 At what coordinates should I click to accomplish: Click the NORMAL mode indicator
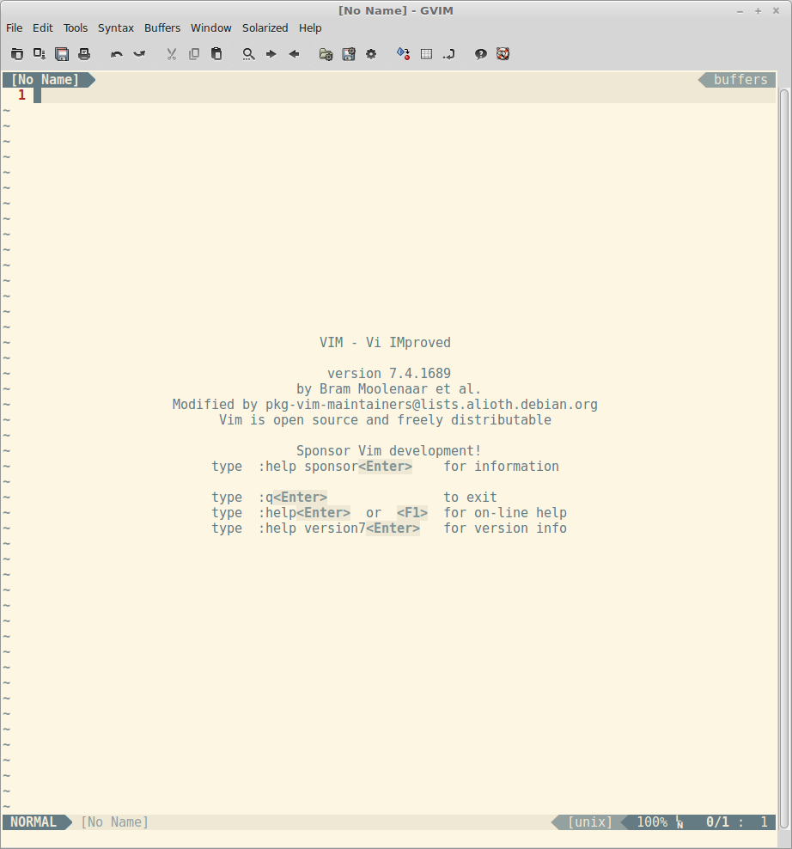tap(34, 822)
